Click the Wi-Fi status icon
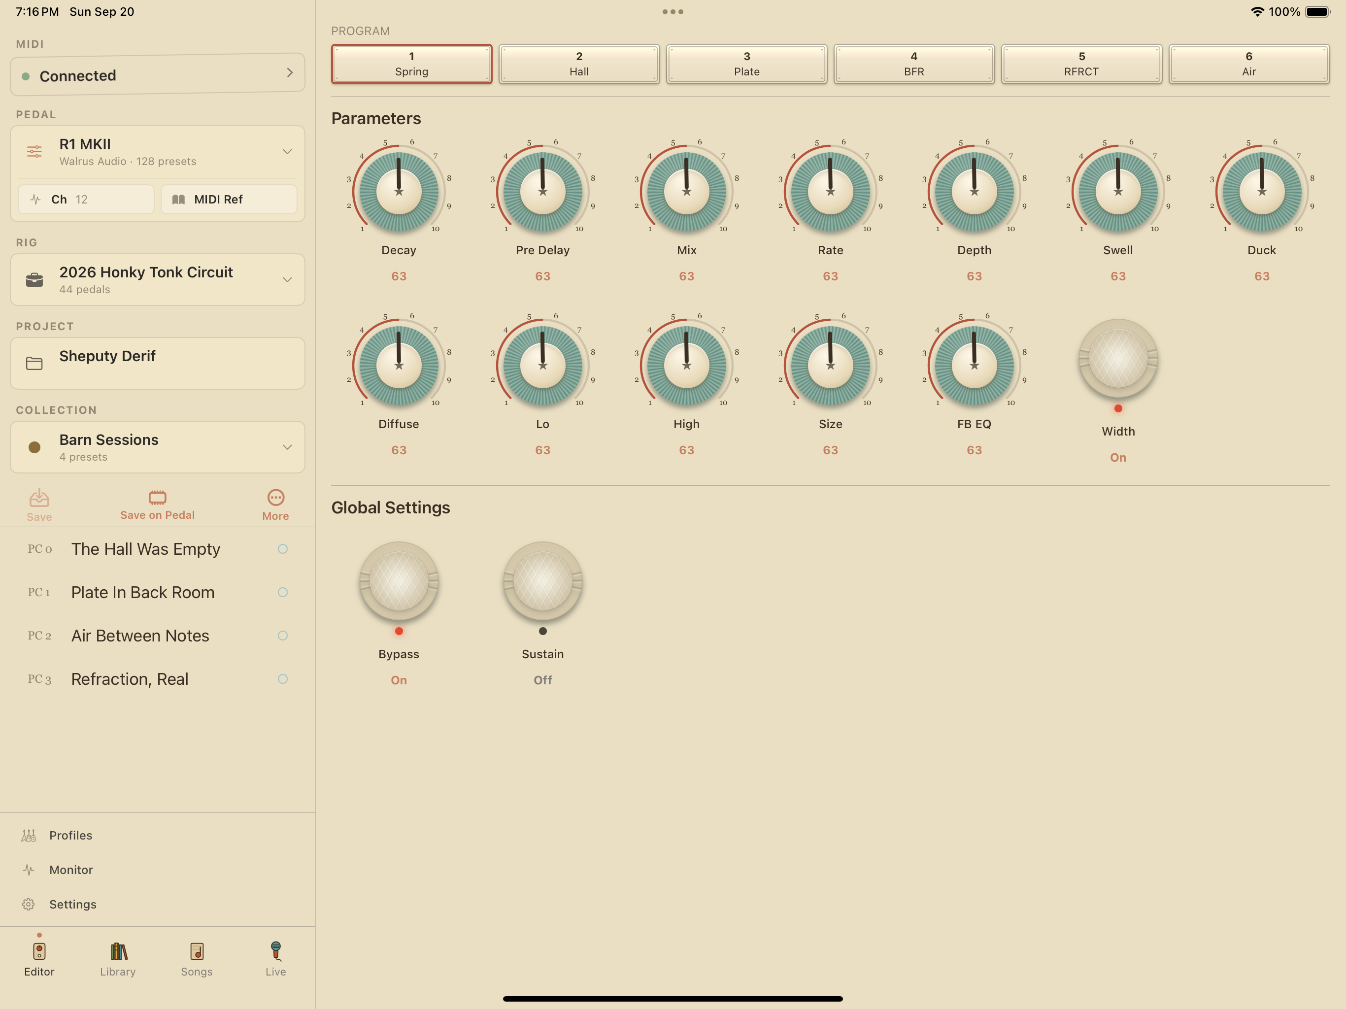Image resolution: width=1346 pixels, height=1009 pixels. 1257,11
